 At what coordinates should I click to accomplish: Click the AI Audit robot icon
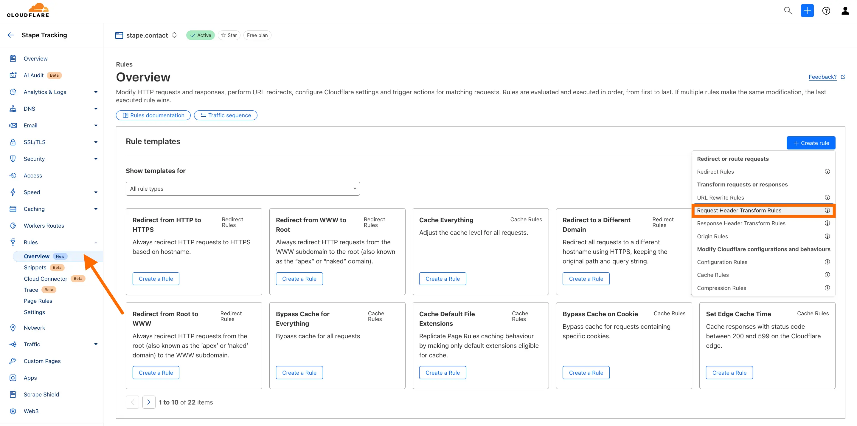(x=13, y=75)
